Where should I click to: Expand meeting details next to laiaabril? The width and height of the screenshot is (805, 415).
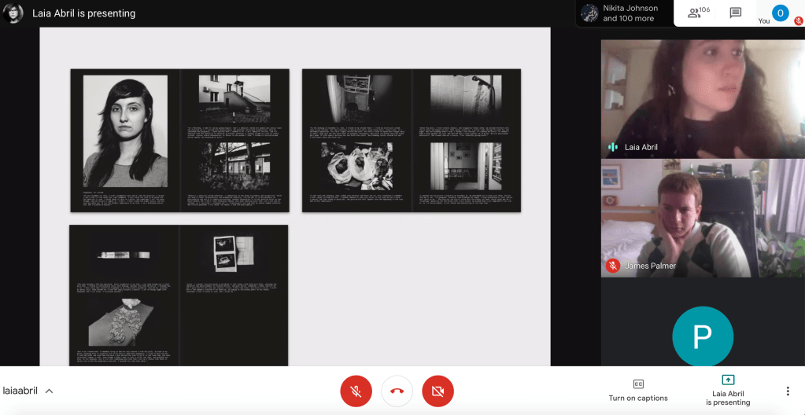[x=49, y=391]
